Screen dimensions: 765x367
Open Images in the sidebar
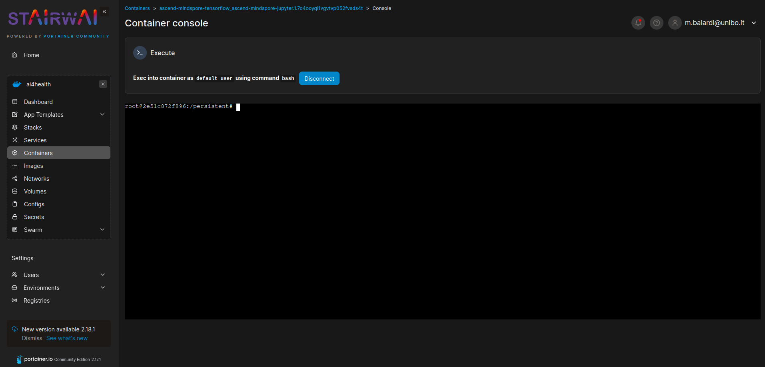click(x=34, y=166)
